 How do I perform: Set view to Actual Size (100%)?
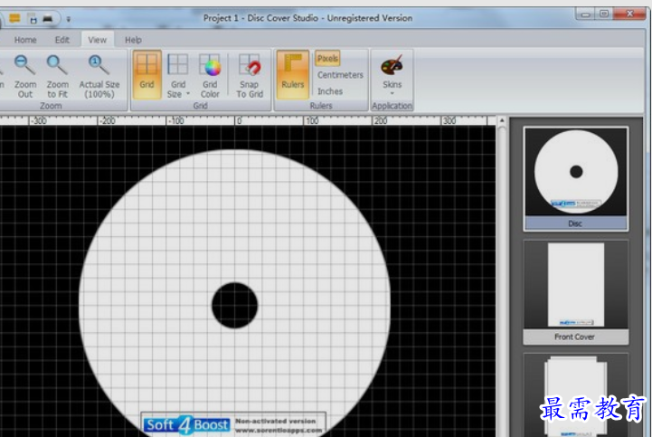pyautogui.click(x=99, y=76)
